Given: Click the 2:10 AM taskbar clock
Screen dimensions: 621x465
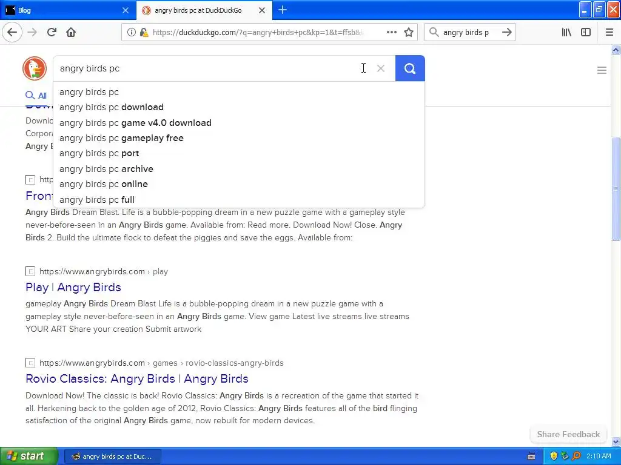Looking at the screenshot, I should [x=599, y=457].
